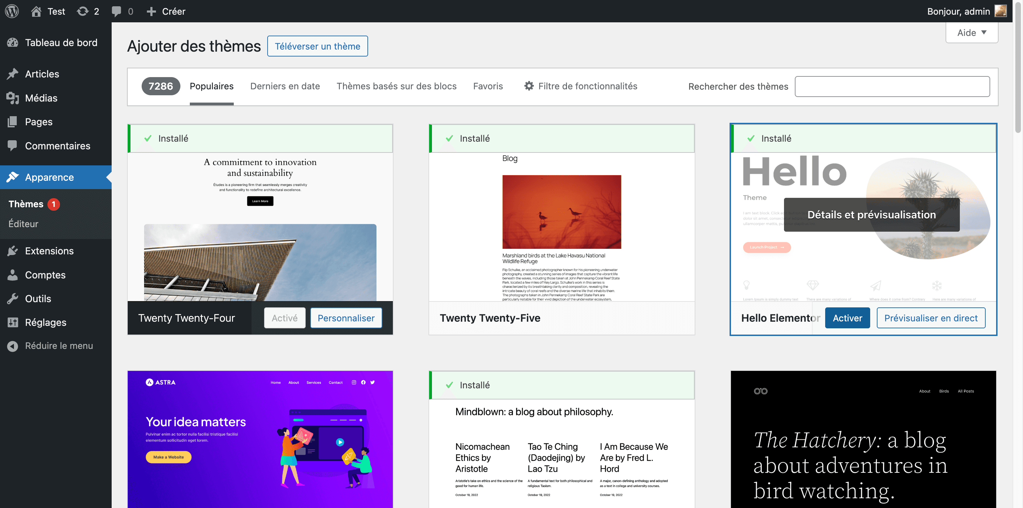
Task: Click the home icon next to Test
Action: (36, 11)
